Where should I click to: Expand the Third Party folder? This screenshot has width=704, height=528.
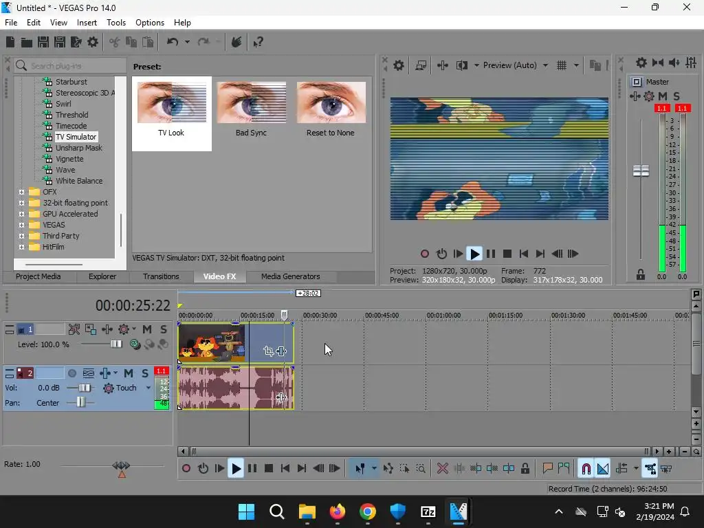(21, 236)
